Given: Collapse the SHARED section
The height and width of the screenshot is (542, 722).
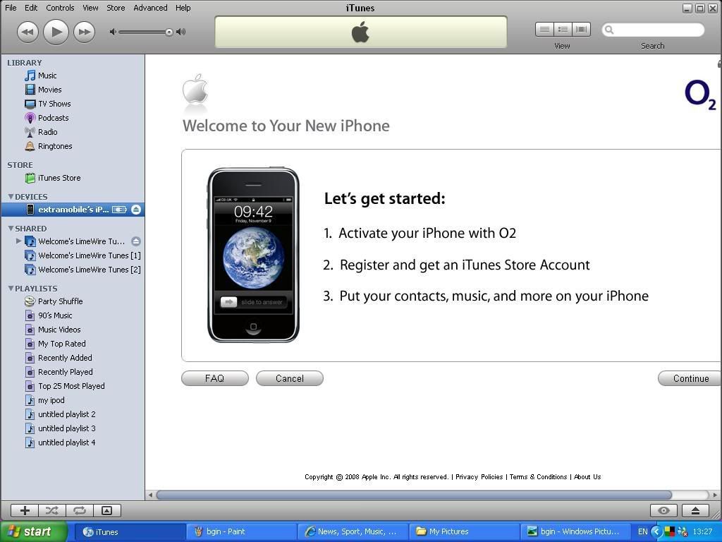Looking at the screenshot, I should tap(11, 229).
